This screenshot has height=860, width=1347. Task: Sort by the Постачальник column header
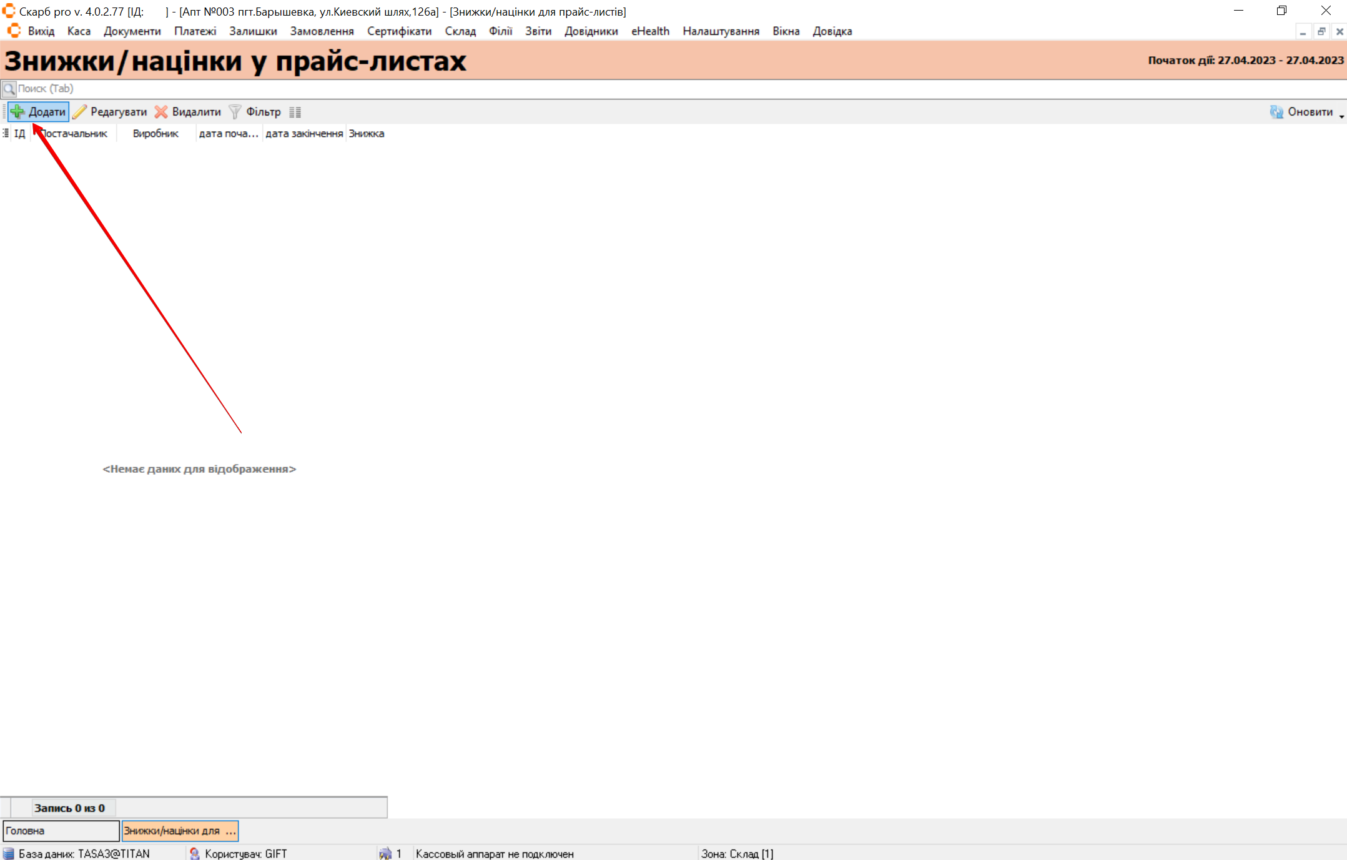(x=74, y=134)
